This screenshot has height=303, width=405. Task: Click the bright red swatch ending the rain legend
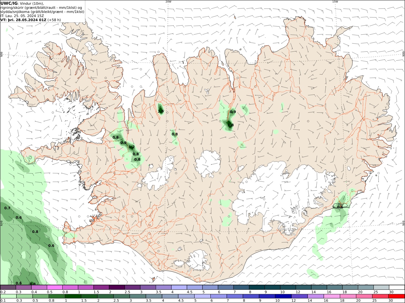tap(396, 296)
